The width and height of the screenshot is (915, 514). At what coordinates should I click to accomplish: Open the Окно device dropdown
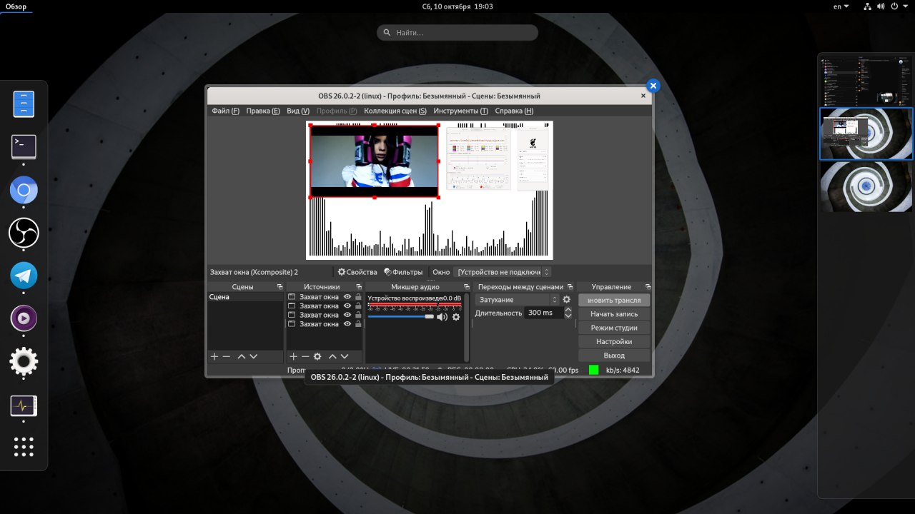[x=503, y=272]
